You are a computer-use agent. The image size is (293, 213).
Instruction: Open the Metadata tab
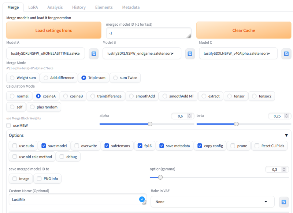tap(131, 7)
